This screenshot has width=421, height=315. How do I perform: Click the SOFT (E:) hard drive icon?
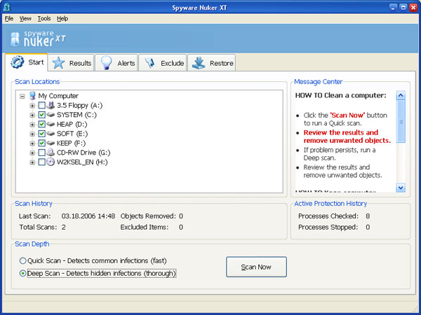pos(51,134)
